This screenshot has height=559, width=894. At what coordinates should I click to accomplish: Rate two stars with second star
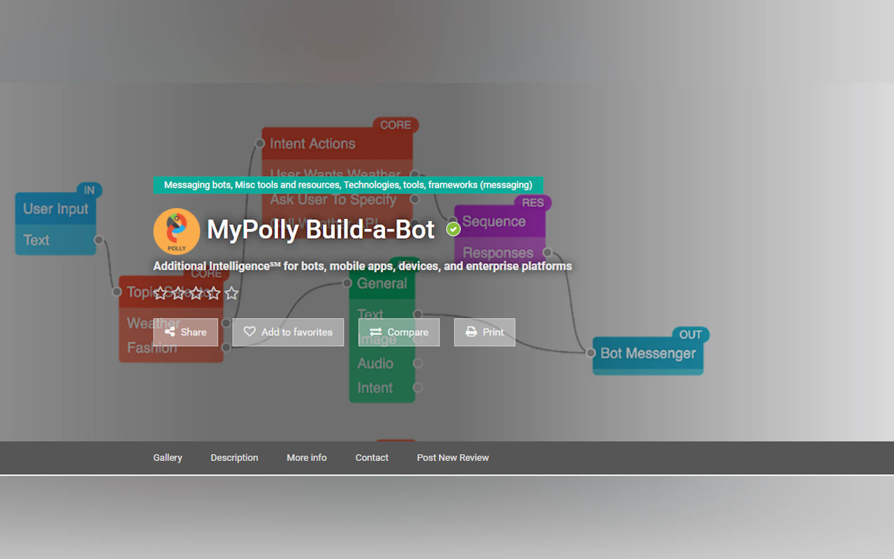178,294
